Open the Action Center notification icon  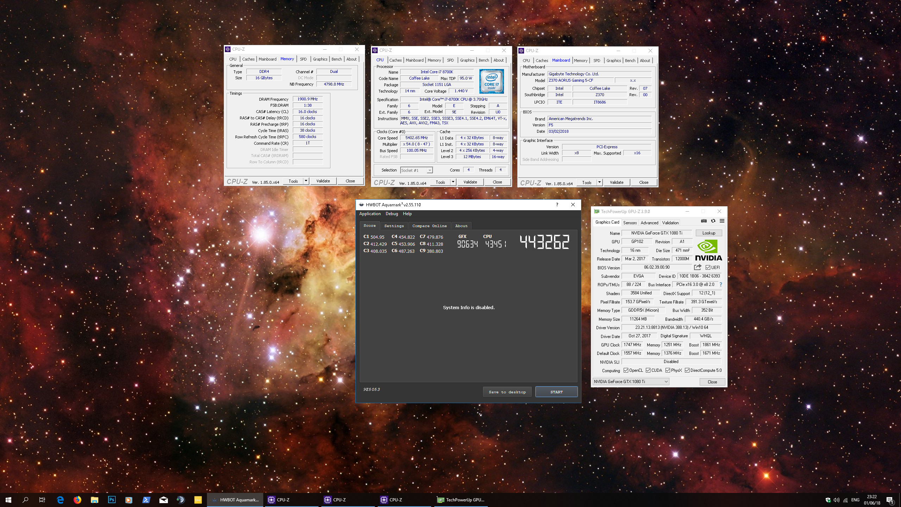point(890,500)
